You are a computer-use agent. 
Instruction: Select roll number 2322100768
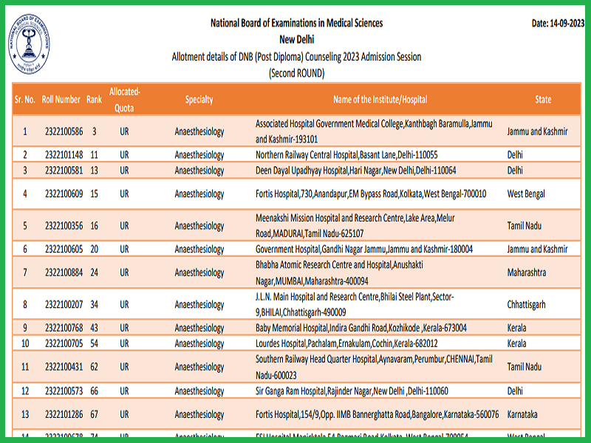coord(64,328)
